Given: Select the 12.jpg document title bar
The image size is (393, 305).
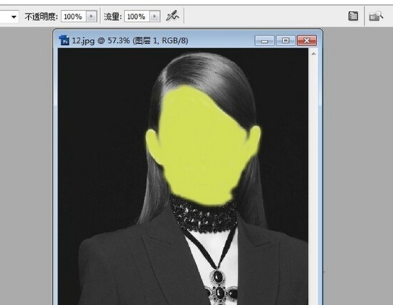Looking at the screenshot, I should pos(156,40).
